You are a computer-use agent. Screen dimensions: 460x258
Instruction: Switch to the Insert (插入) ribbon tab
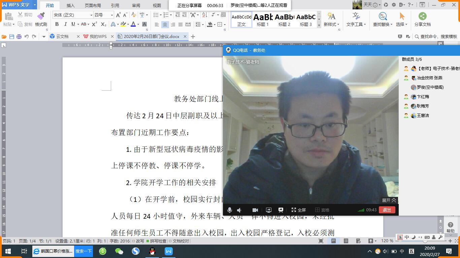tap(71, 5)
